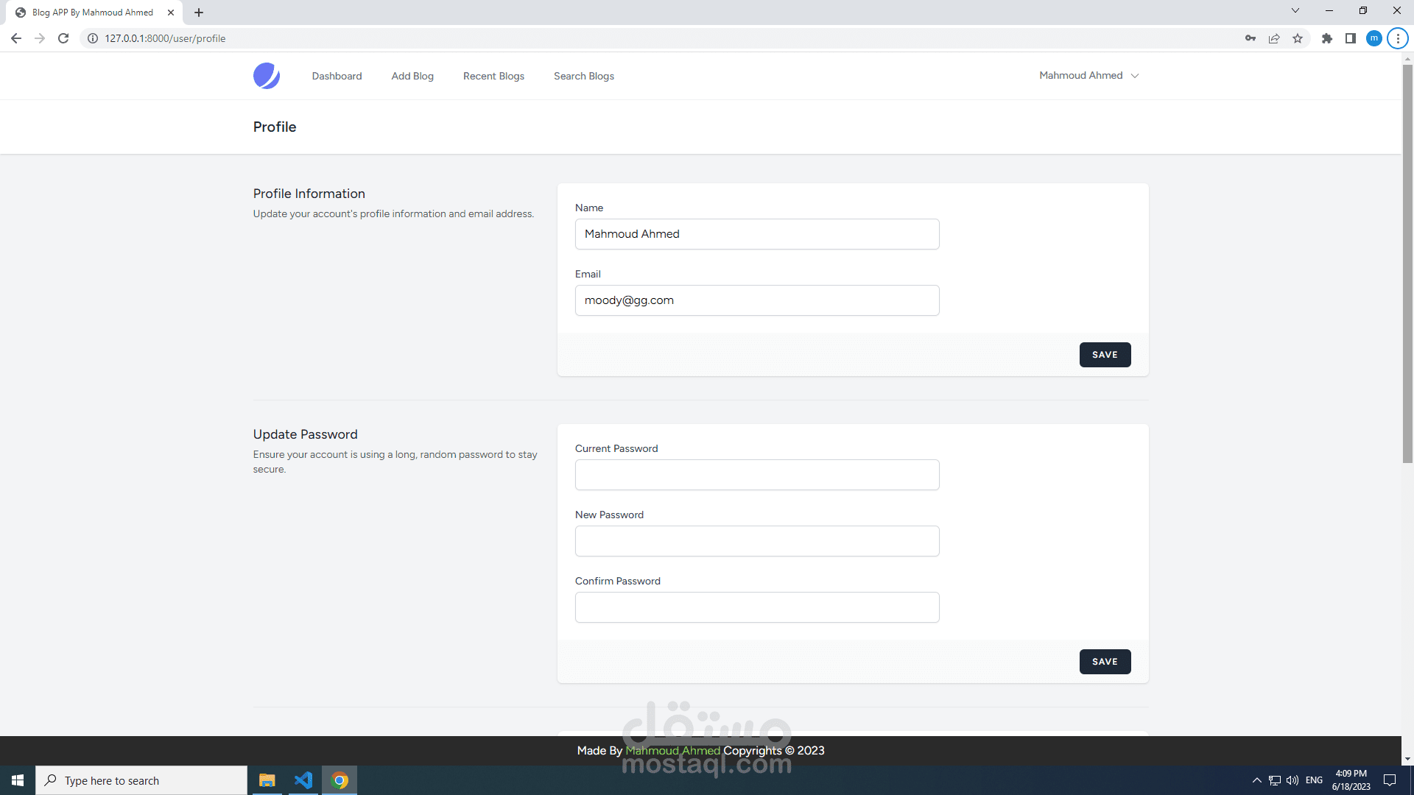
Task: Click the saved passwords key icon
Action: pyautogui.click(x=1251, y=38)
